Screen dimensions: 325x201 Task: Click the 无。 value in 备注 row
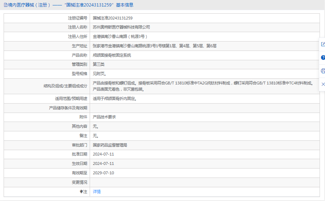tap(96, 136)
